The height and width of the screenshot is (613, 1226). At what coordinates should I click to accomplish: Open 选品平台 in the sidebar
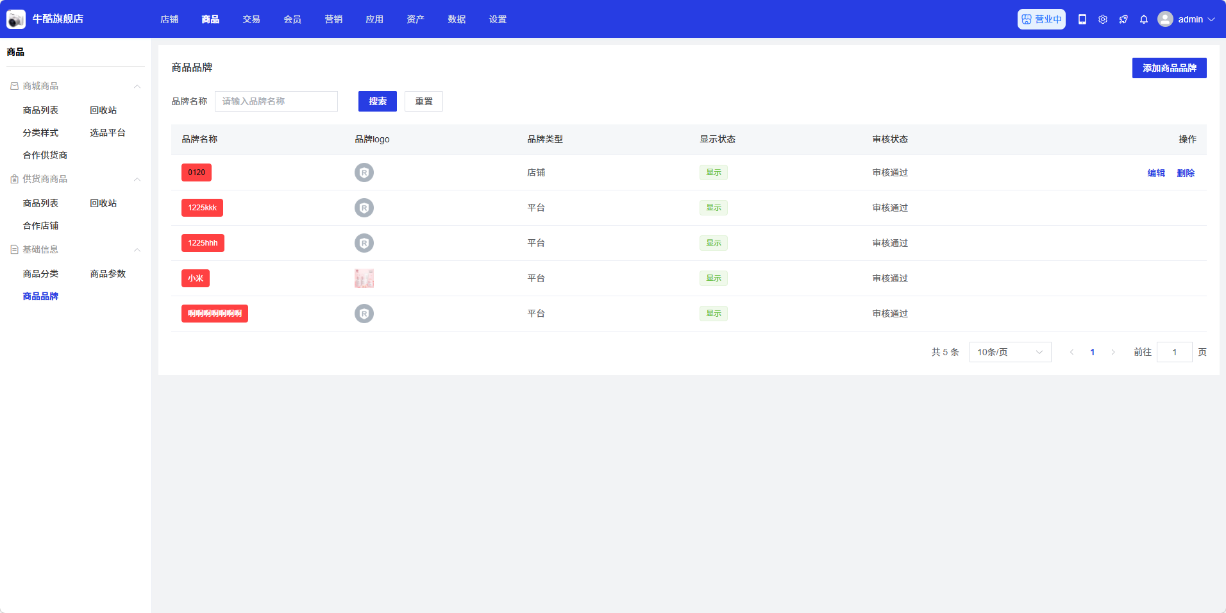(x=108, y=133)
